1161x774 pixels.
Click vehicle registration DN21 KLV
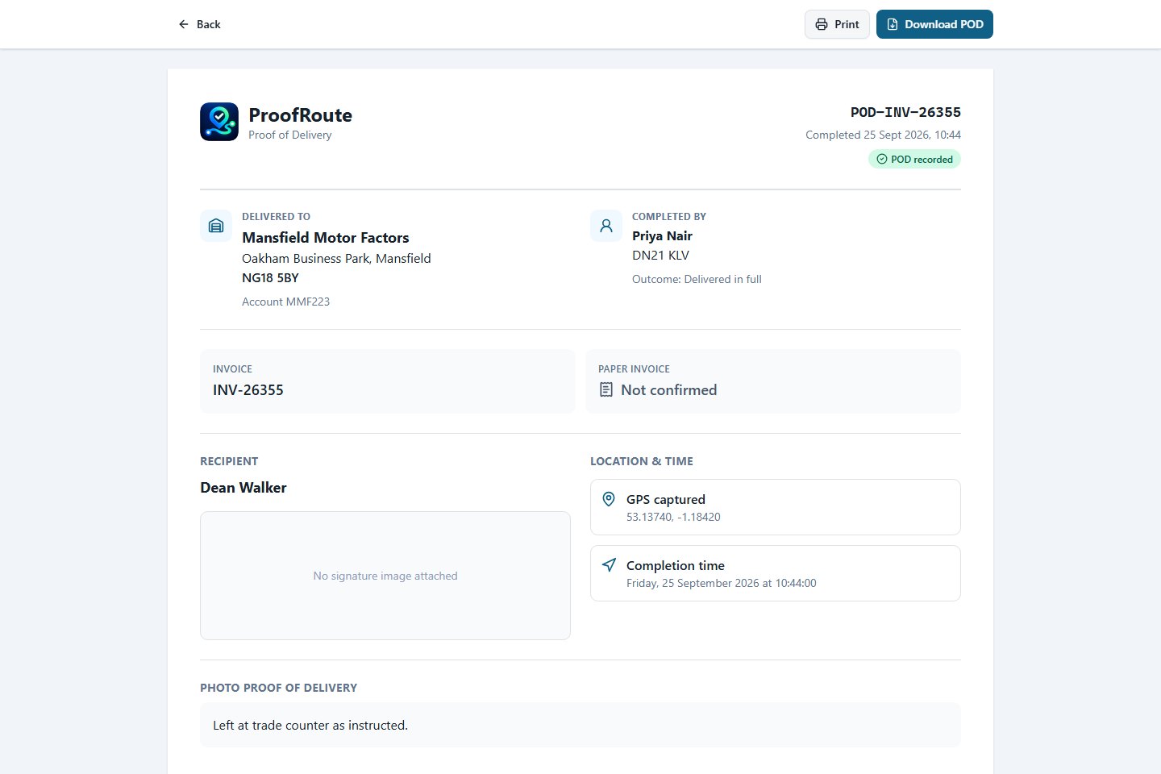(660, 255)
